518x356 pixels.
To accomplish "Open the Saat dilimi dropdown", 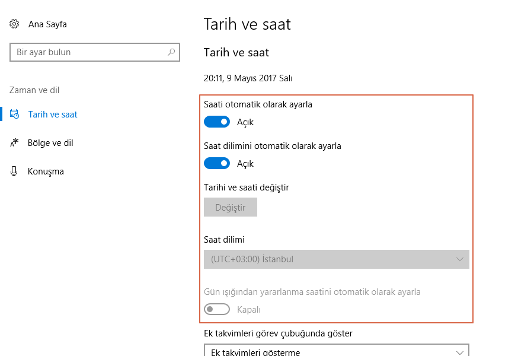I will coord(337,259).
